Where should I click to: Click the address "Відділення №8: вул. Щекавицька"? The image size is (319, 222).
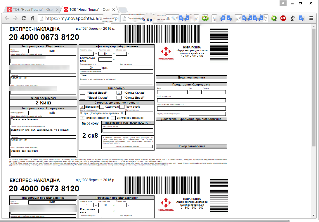point(40,130)
